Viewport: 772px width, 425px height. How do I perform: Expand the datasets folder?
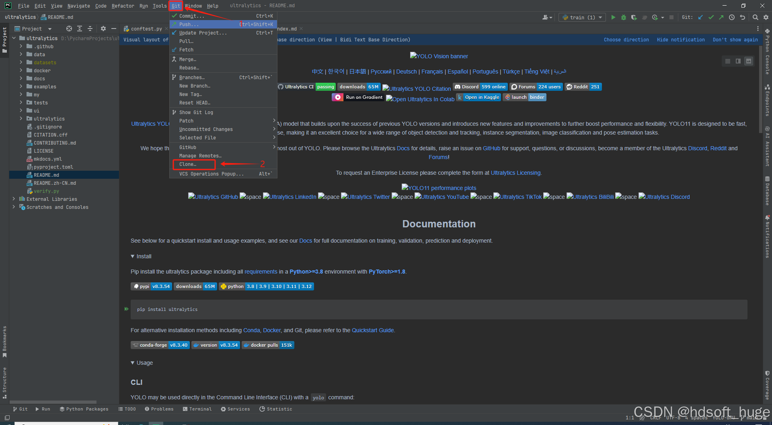click(21, 62)
